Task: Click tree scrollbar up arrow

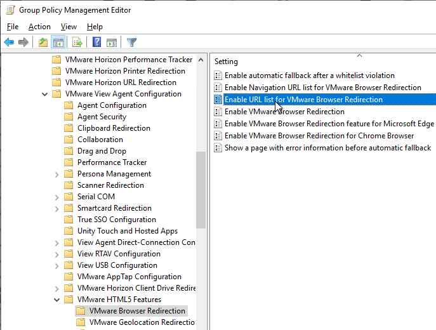Action: (201, 60)
